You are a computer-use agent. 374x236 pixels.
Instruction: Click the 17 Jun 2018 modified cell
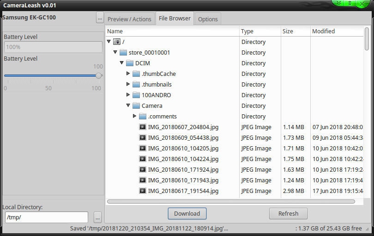click(338, 191)
